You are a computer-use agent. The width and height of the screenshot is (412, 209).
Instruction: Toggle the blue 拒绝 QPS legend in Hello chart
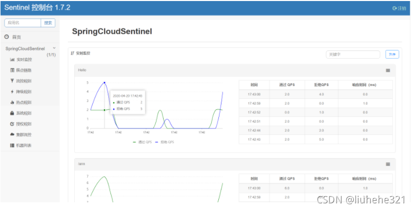pyautogui.click(x=165, y=142)
